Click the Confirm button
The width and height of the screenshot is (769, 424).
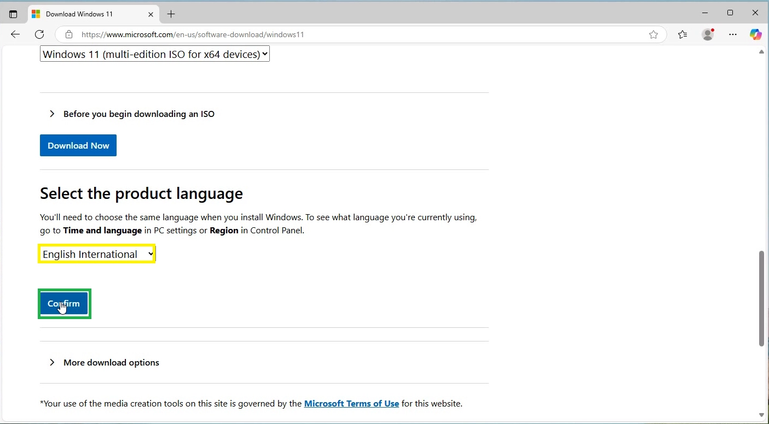pos(64,304)
